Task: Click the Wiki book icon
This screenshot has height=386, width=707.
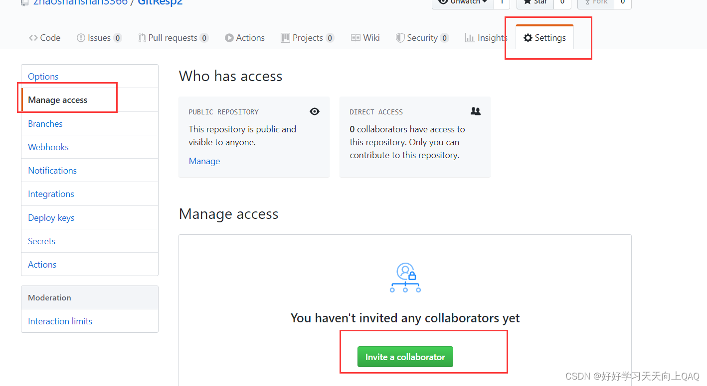Action: 355,38
